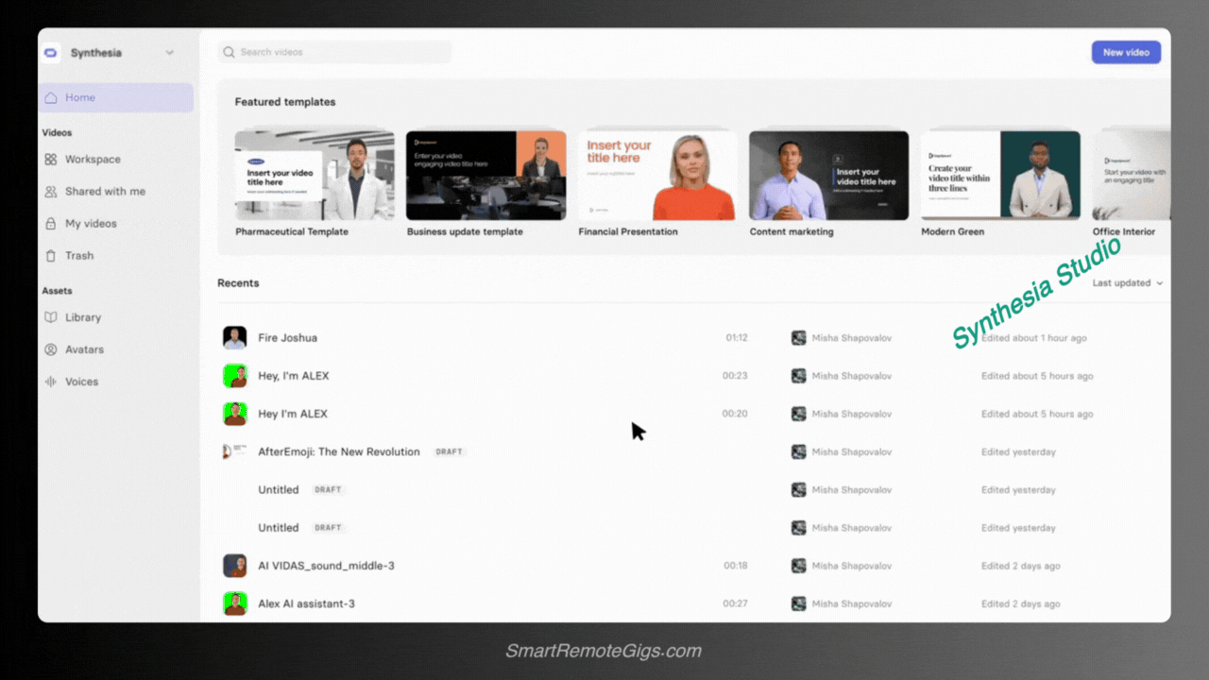Open Hey I'm ALEX 00:20 video title
The image size is (1209, 680).
click(293, 414)
